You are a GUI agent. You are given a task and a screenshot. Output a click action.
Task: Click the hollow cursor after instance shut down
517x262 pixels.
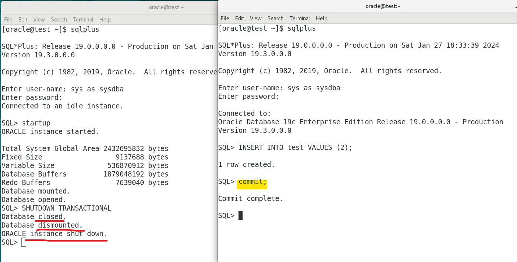pyautogui.click(x=24, y=242)
